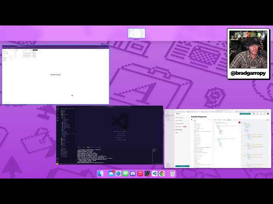Click the pink run query button in GraphQL Playground

coord(239,122)
